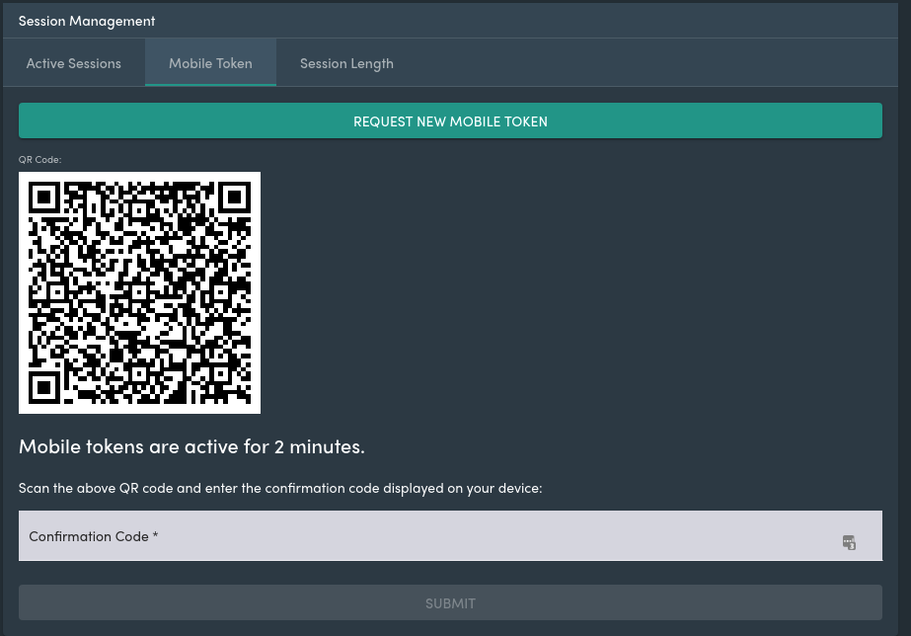Click the center of the QR code image

[139, 293]
